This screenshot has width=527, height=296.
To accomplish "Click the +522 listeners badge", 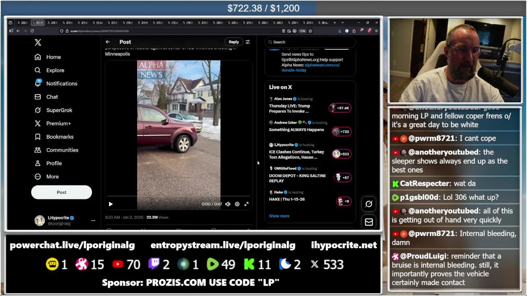I will [x=341, y=154].
